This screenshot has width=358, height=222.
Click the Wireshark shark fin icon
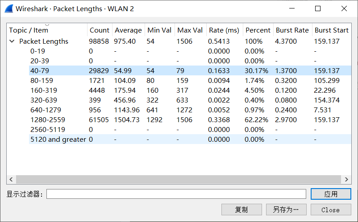(x=8, y=8)
